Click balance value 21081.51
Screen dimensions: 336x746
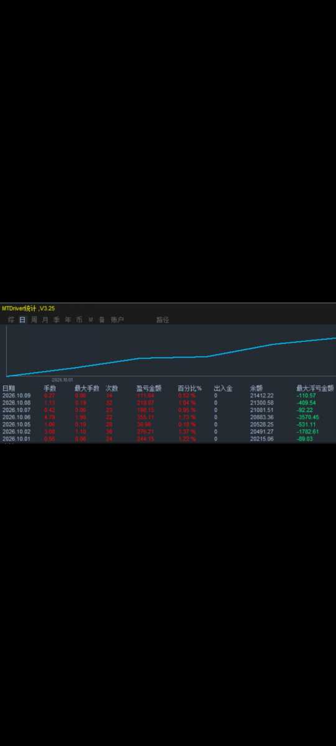(262, 410)
